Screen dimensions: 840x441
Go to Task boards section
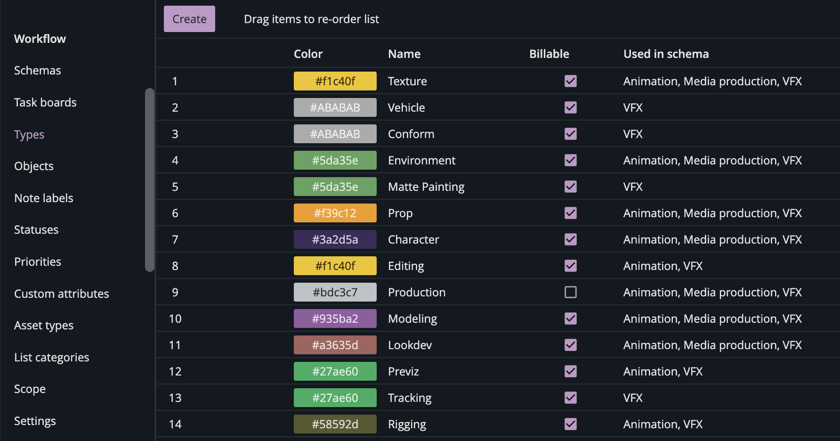pyautogui.click(x=45, y=102)
